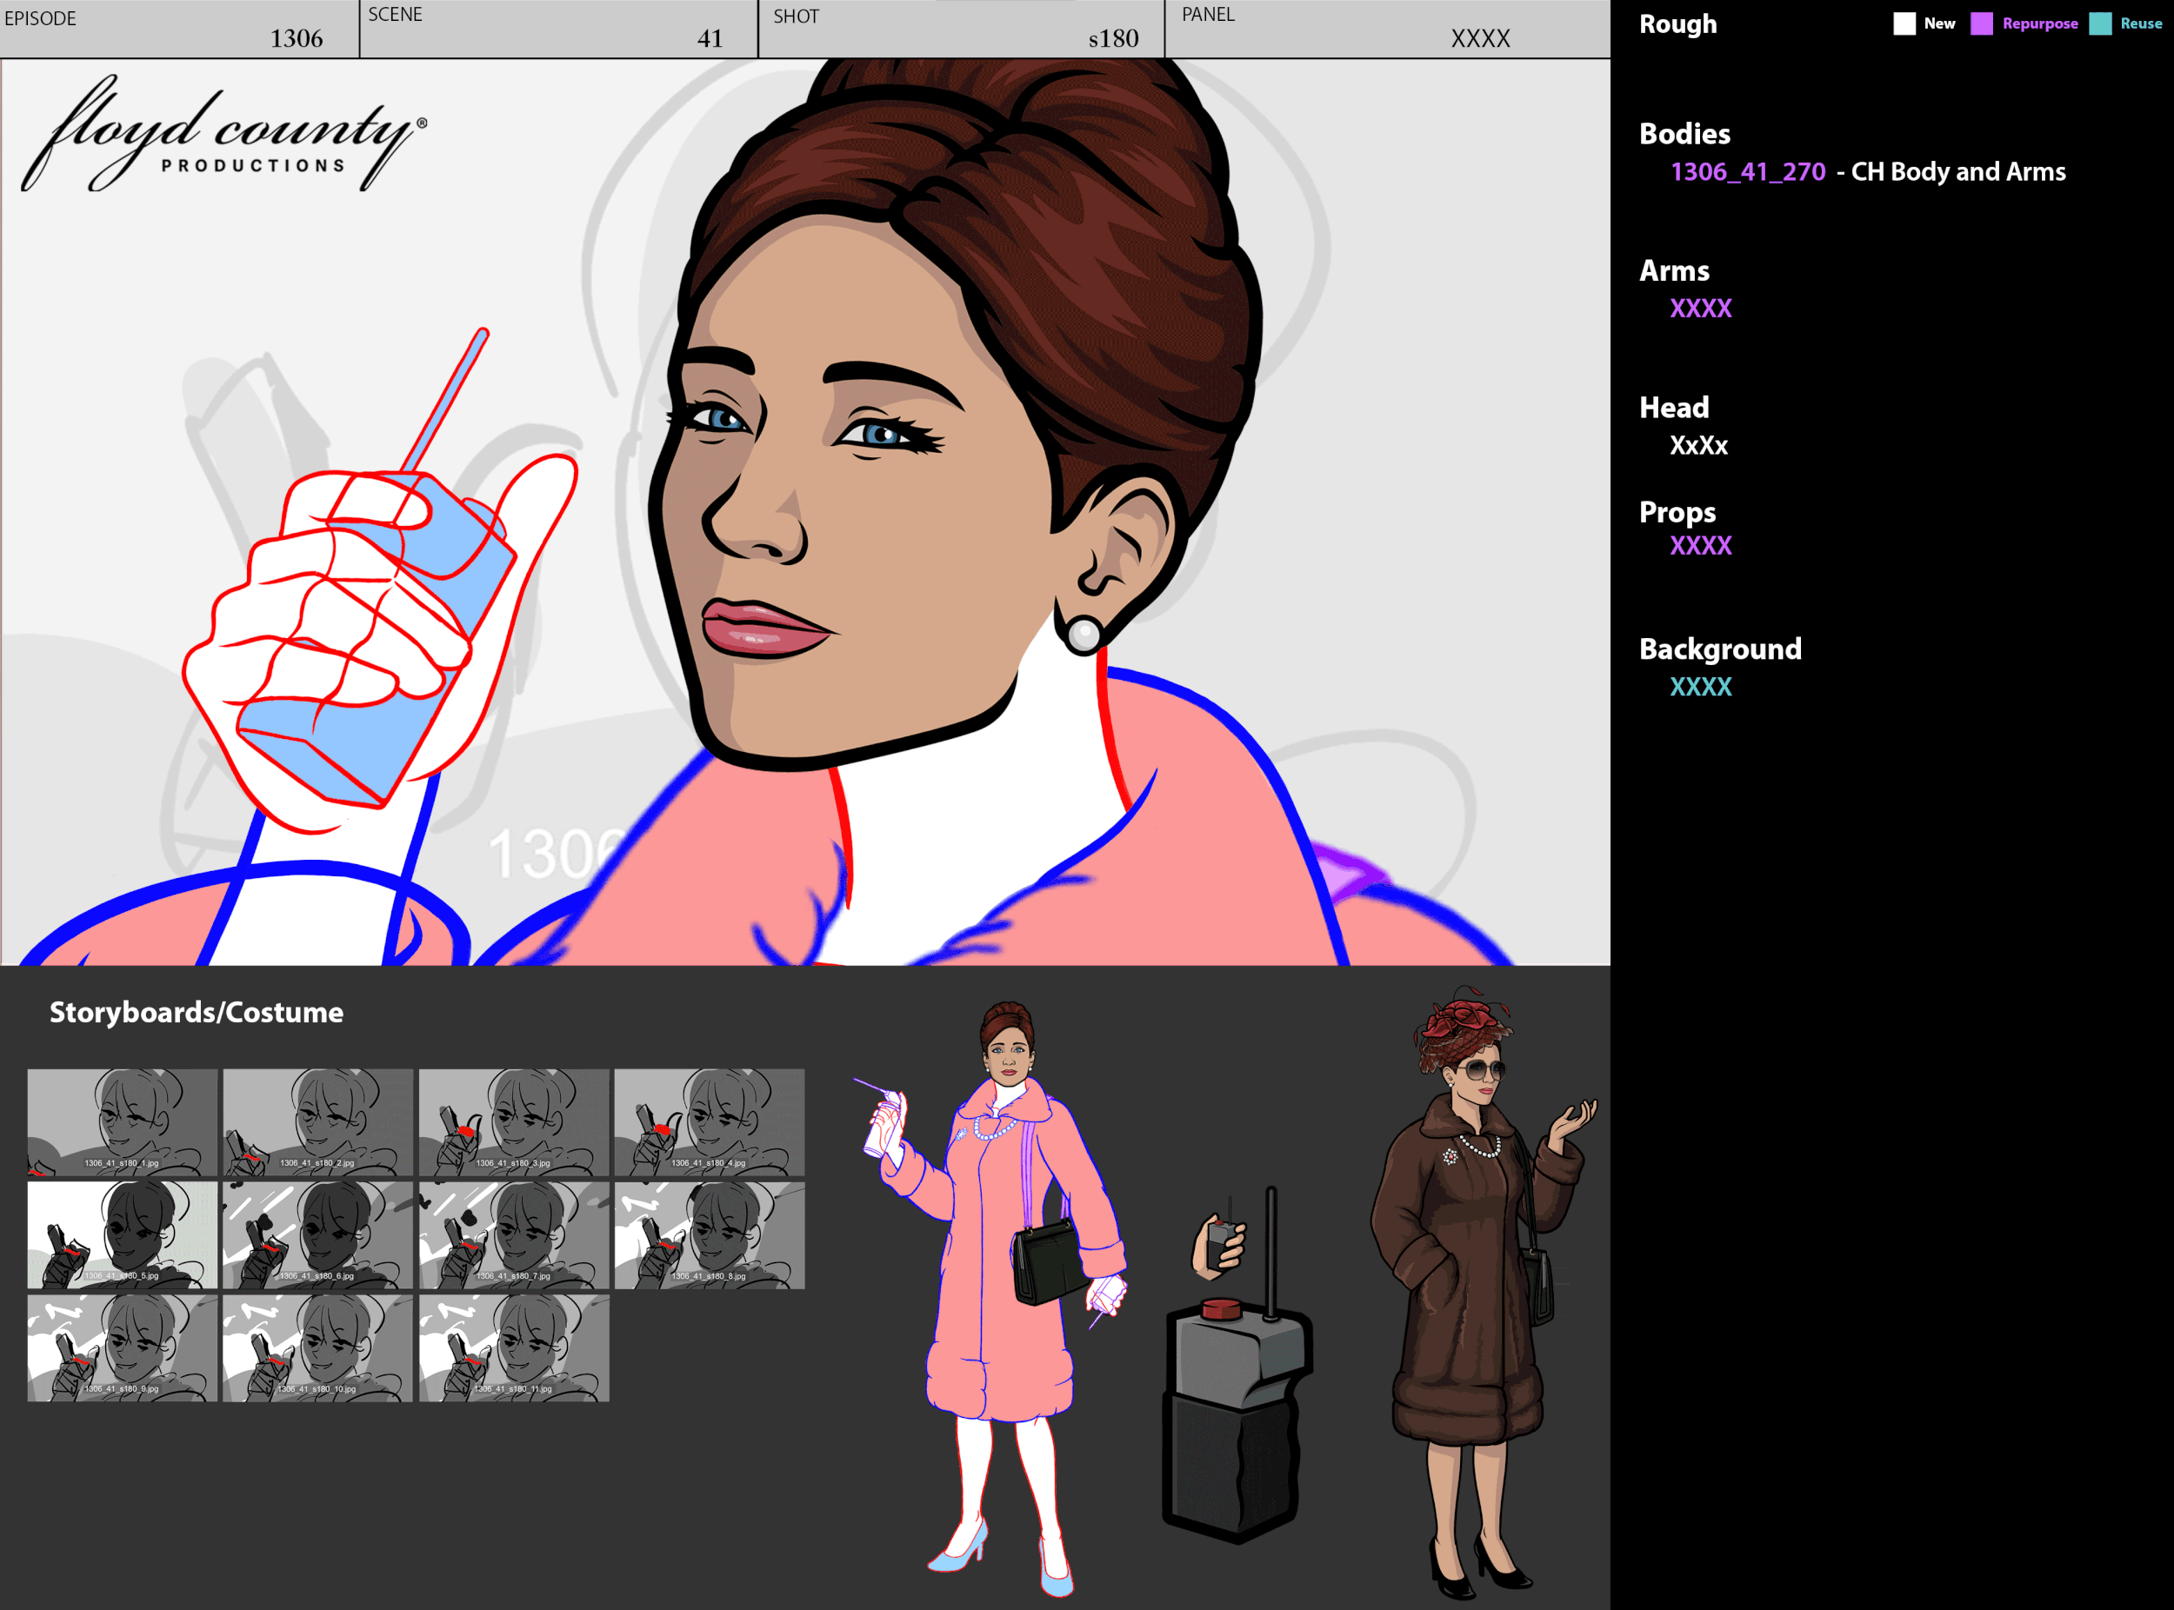
Task: Open storyboard thumbnail 1306_41_s180_5.jpg
Action: point(123,1234)
